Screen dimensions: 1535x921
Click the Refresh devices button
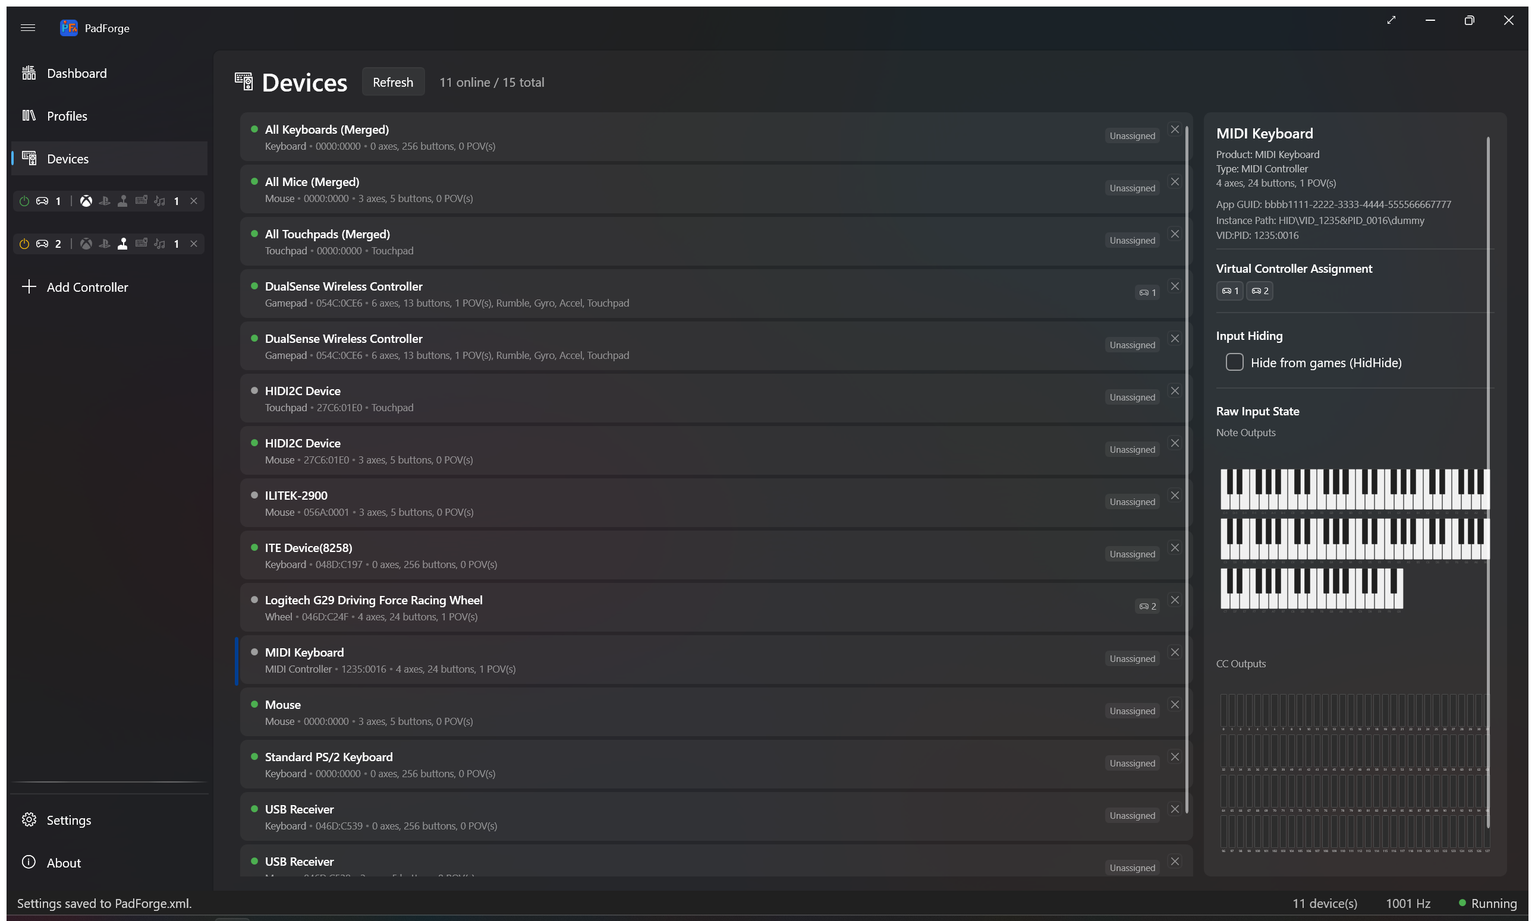(x=393, y=82)
